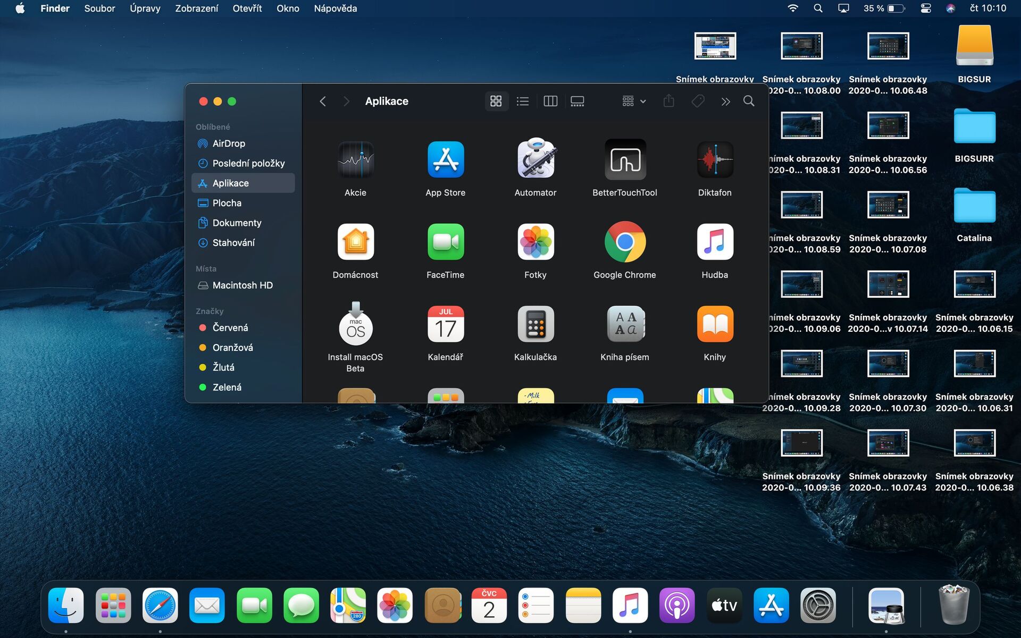The height and width of the screenshot is (638, 1021).
Task: Open Kalkulačka from the applications list
Action: [x=535, y=324]
